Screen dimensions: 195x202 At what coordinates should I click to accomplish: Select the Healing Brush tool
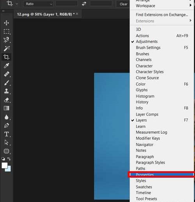tap(6, 74)
